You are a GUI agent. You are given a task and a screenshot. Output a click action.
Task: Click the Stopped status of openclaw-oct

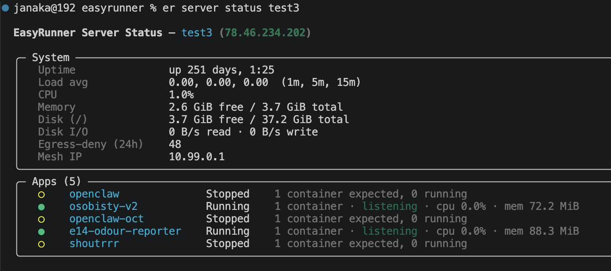pyautogui.click(x=228, y=219)
